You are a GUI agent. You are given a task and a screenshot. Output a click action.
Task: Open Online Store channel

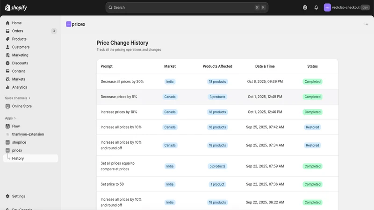click(x=22, y=106)
